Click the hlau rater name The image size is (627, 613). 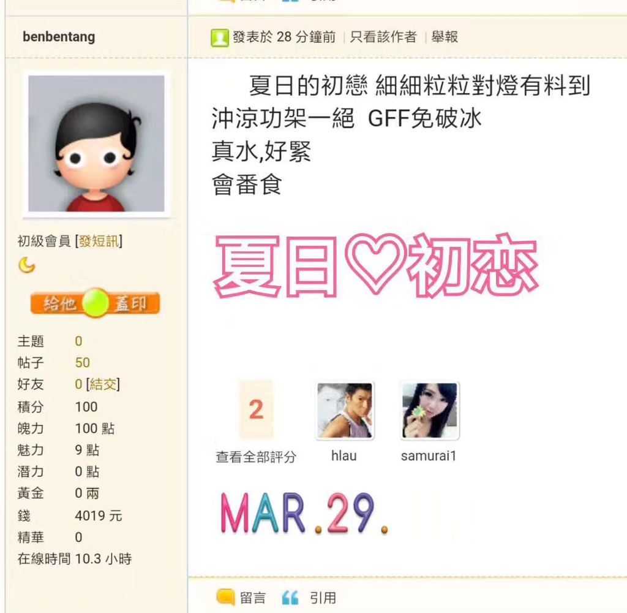(x=344, y=456)
